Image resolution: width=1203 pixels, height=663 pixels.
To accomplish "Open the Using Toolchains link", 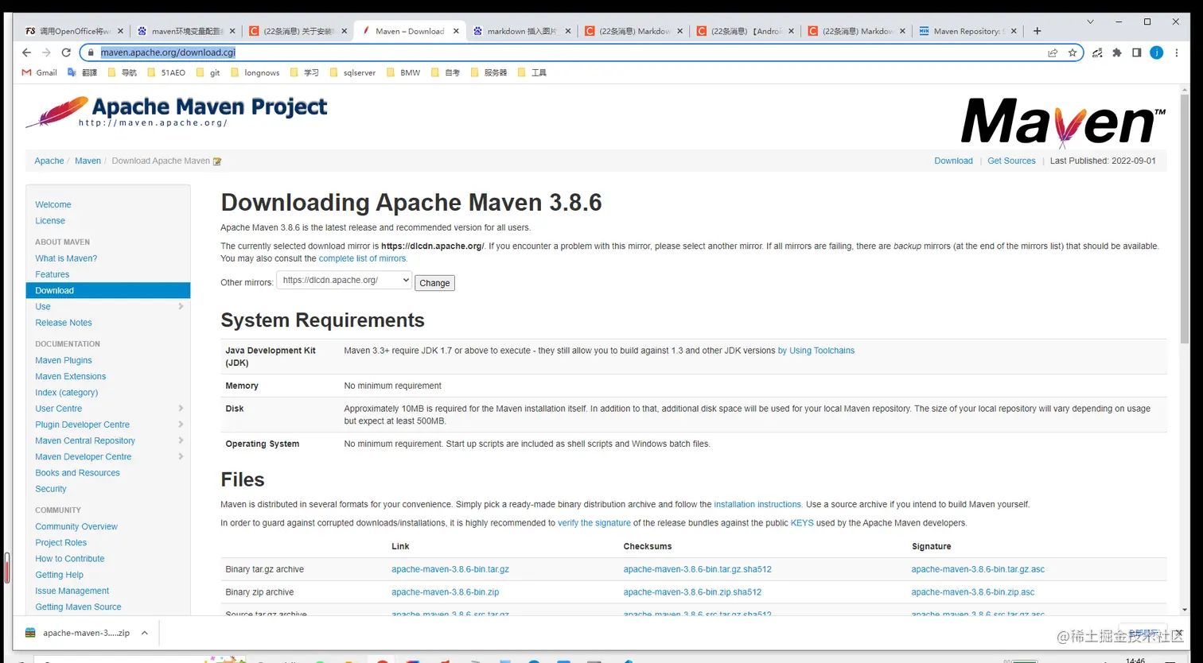I will pos(816,351).
